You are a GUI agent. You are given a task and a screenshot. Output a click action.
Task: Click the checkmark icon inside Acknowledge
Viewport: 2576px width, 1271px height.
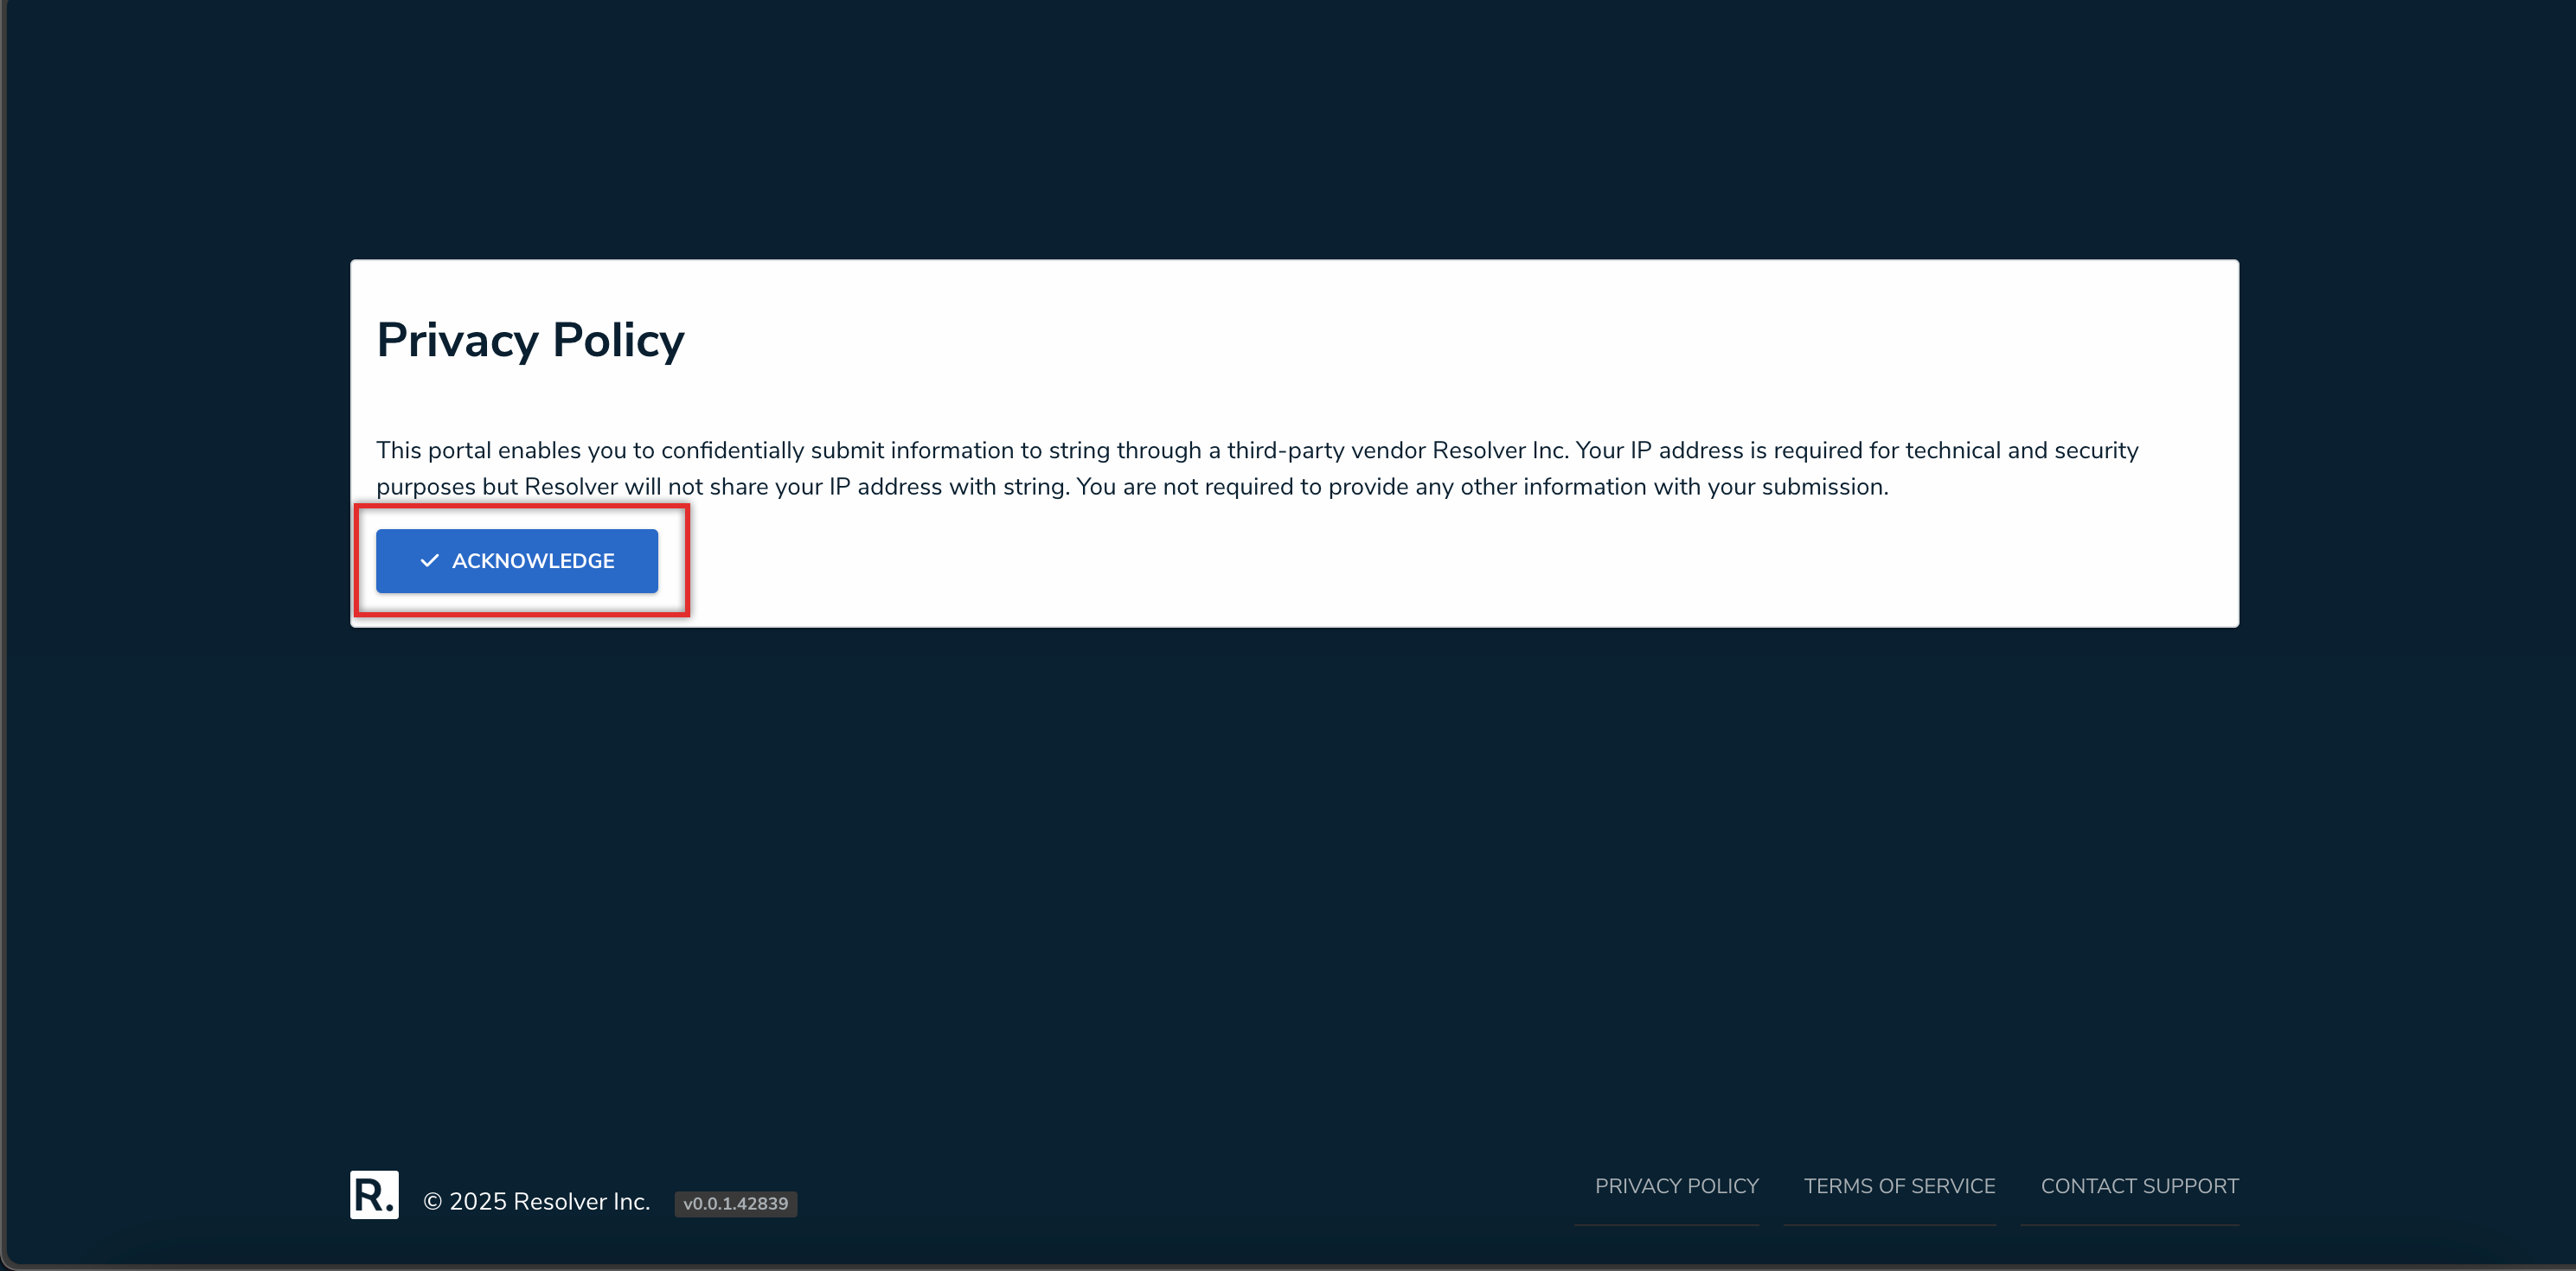point(429,560)
